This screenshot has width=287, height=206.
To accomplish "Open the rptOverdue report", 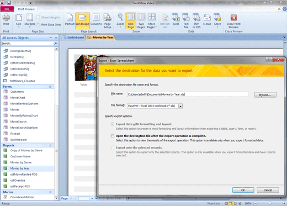I will tap(18, 181).
